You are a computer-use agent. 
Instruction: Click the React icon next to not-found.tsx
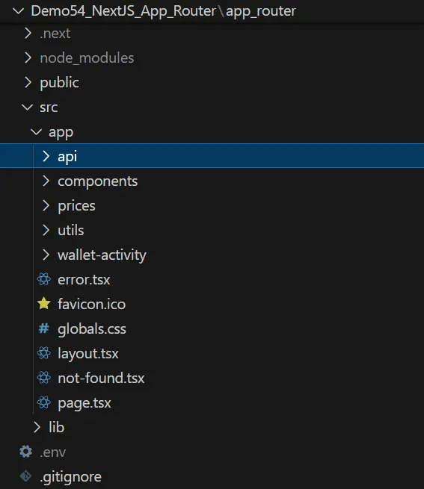[x=43, y=378]
